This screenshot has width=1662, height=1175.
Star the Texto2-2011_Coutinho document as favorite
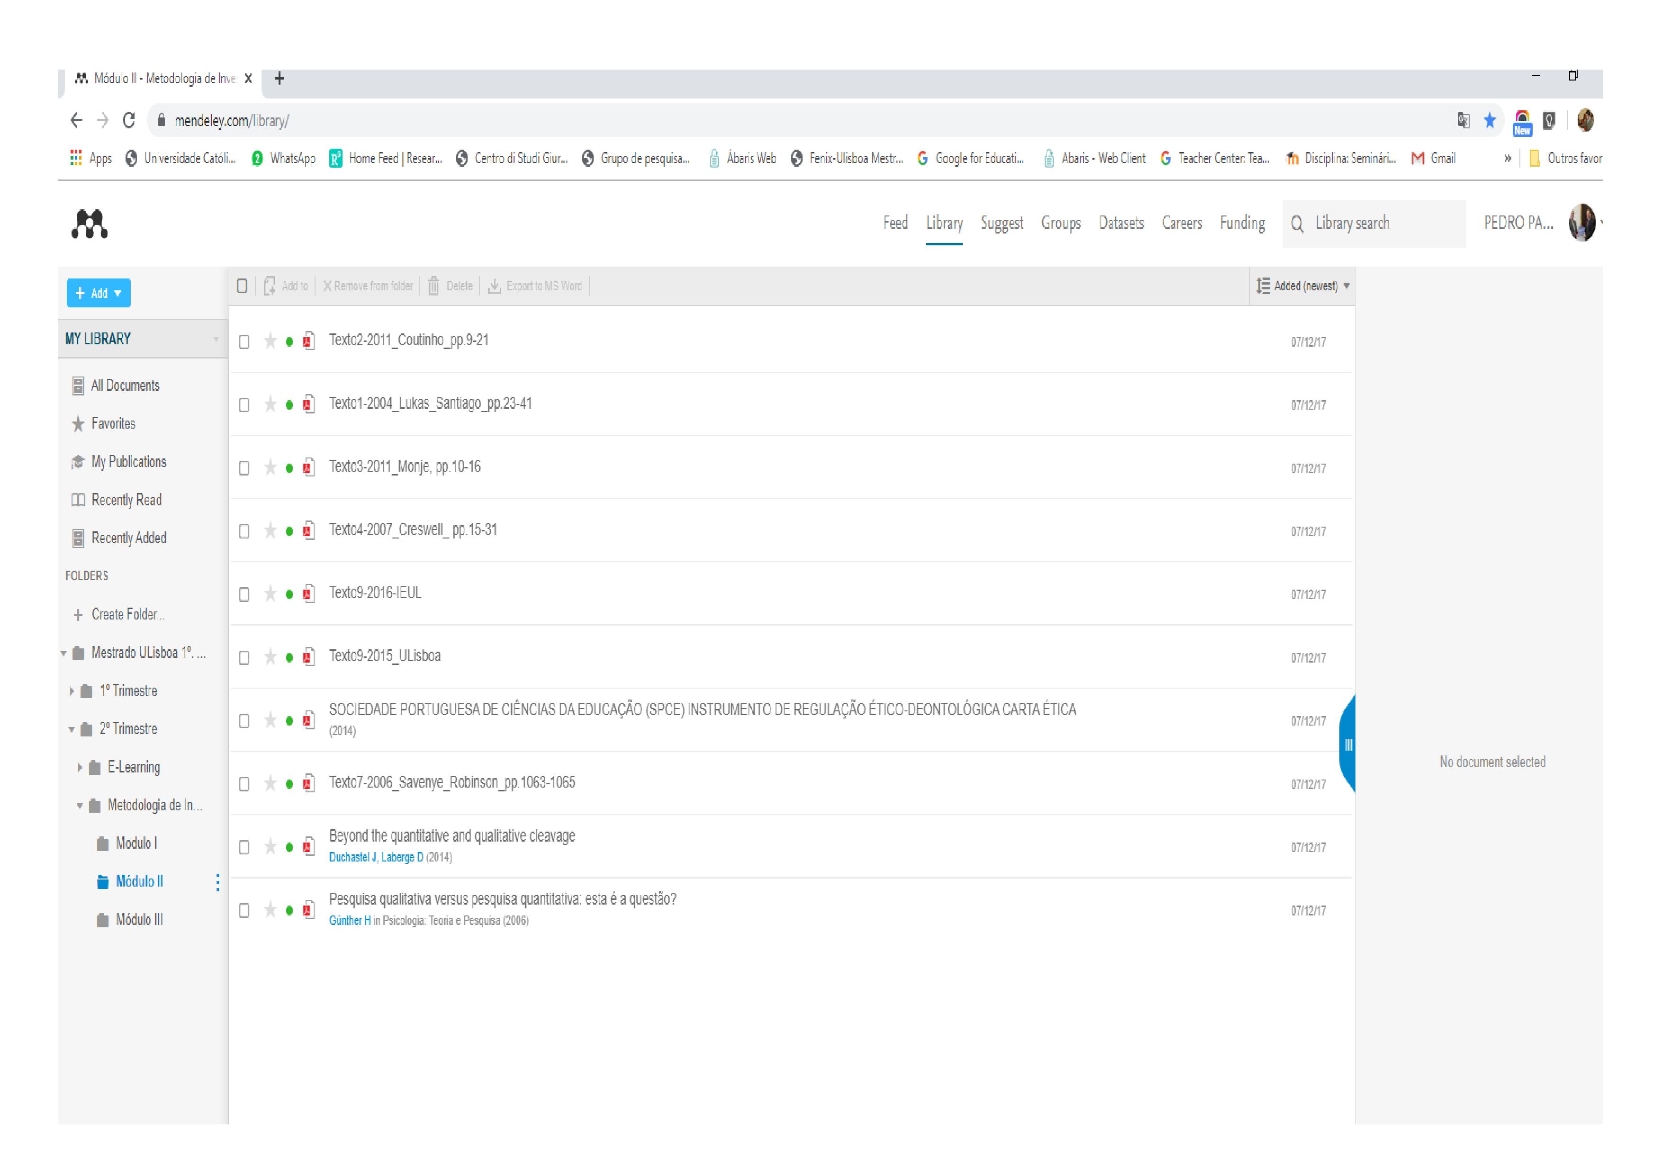(270, 341)
